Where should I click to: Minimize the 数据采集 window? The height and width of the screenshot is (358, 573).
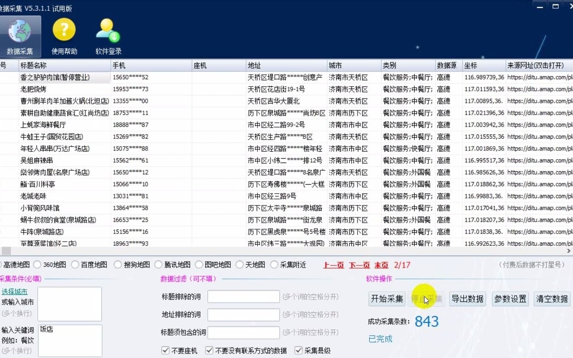coord(539,6)
